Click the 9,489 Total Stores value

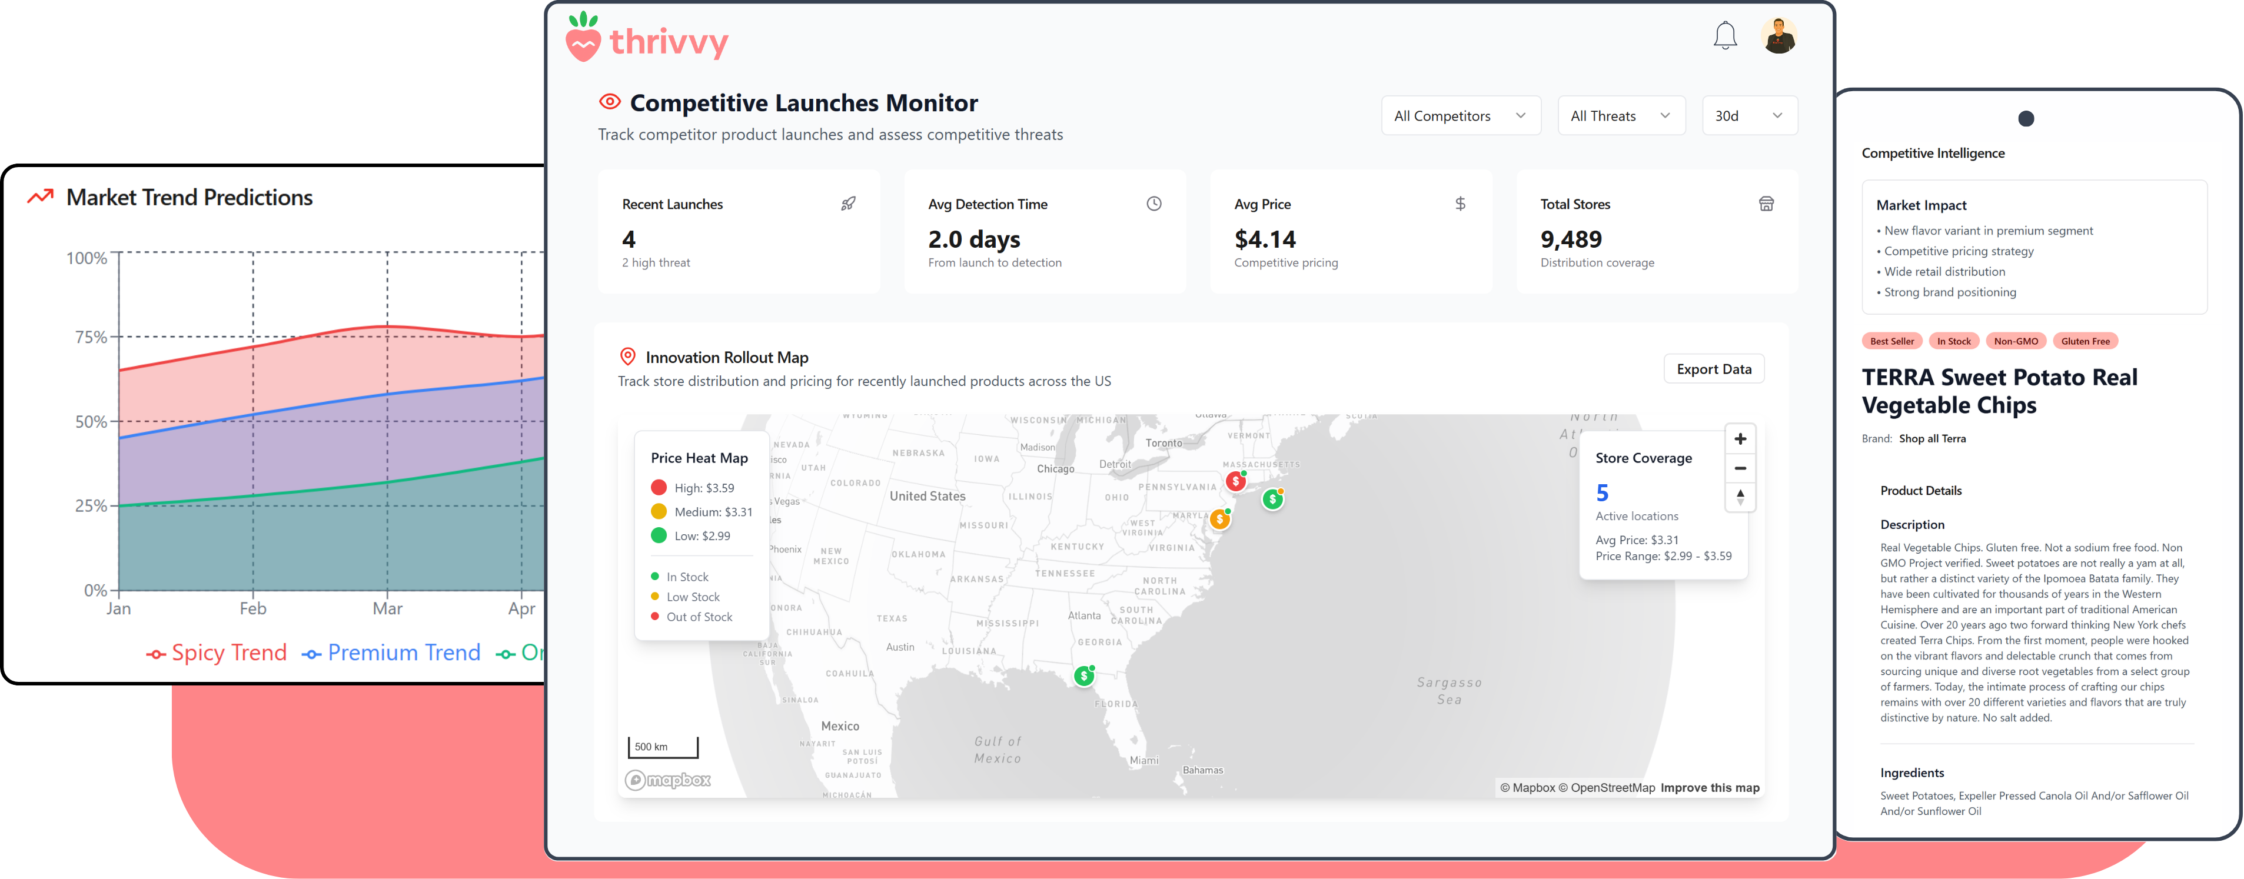pyautogui.click(x=1571, y=239)
